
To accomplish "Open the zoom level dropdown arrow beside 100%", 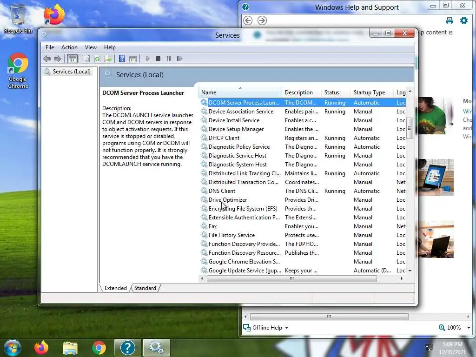I will [469, 328].
